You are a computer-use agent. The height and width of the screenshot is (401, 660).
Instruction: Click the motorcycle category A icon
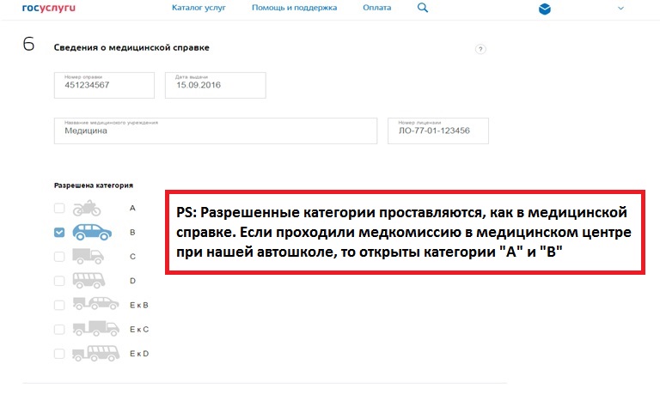88,208
